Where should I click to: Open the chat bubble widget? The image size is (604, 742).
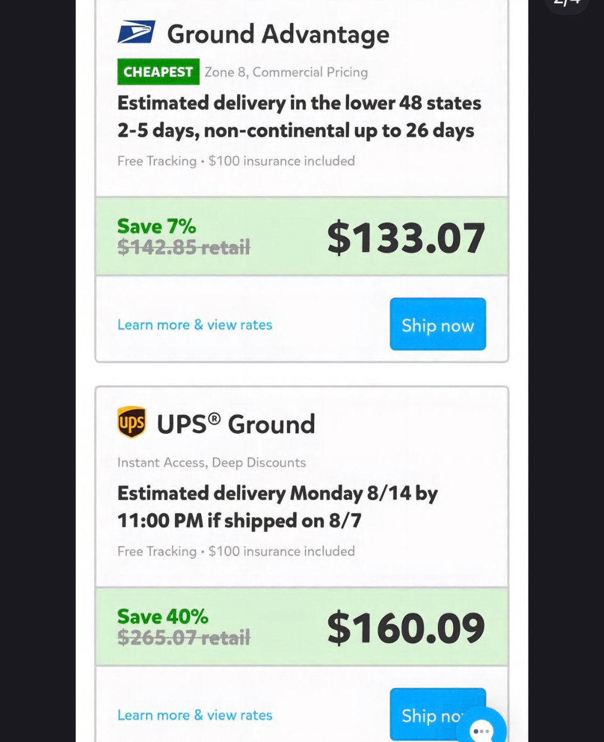482,729
